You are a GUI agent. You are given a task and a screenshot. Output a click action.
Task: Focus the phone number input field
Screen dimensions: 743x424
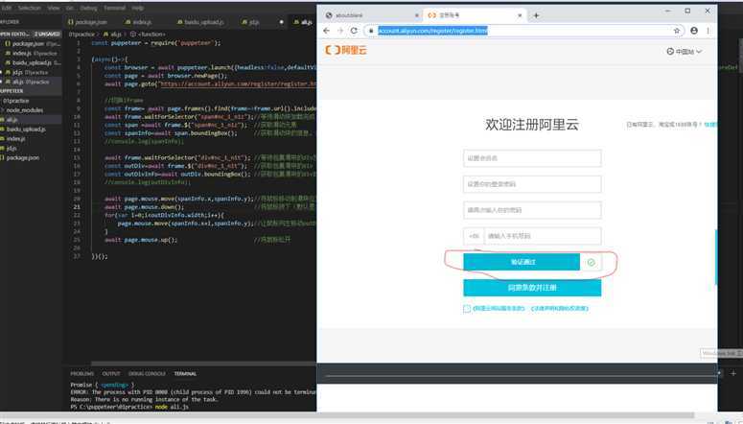pos(542,236)
